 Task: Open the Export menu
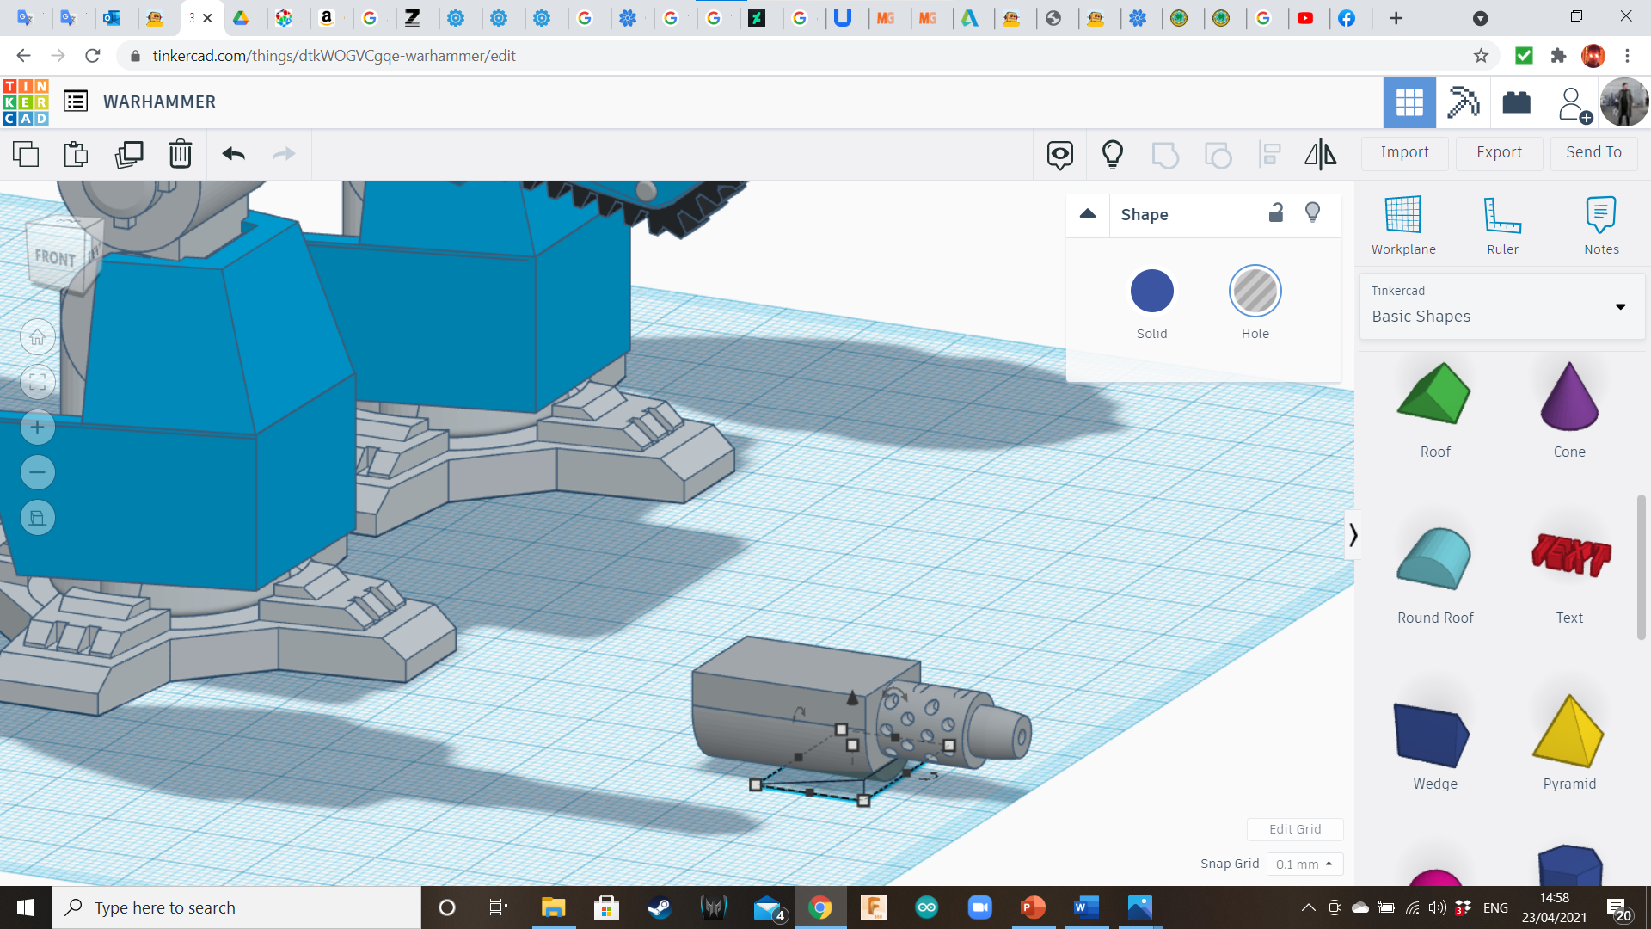(x=1499, y=152)
